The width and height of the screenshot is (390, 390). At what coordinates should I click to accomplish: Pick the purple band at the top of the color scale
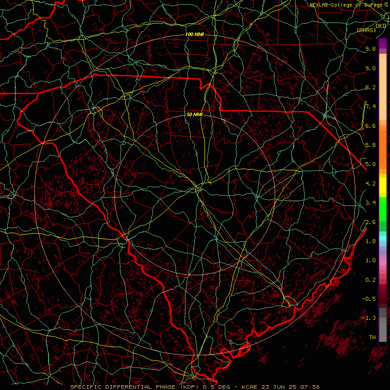click(383, 44)
